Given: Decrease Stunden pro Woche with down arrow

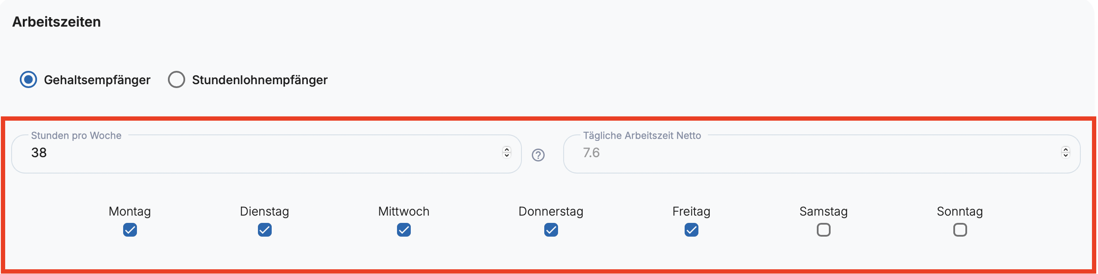Looking at the screenshot, I should 507,155.
